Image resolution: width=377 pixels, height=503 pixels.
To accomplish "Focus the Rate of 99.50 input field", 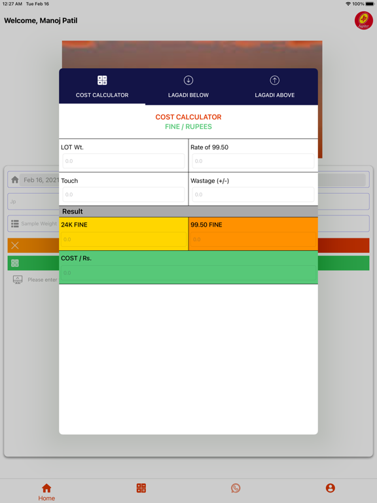I will coord(253,161).
